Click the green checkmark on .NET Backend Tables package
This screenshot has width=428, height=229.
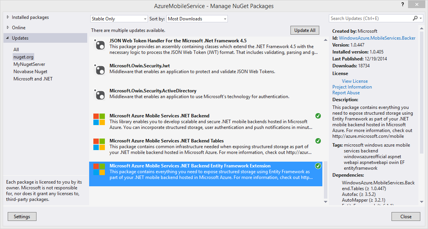click(x=318, y=141)
